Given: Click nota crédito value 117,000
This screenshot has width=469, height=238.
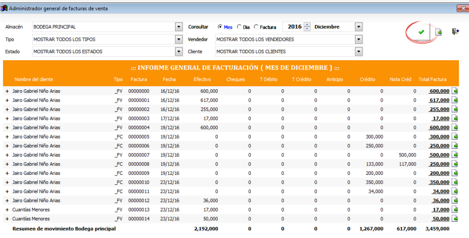Looking at the screenshot, I should tap(407, 164).
